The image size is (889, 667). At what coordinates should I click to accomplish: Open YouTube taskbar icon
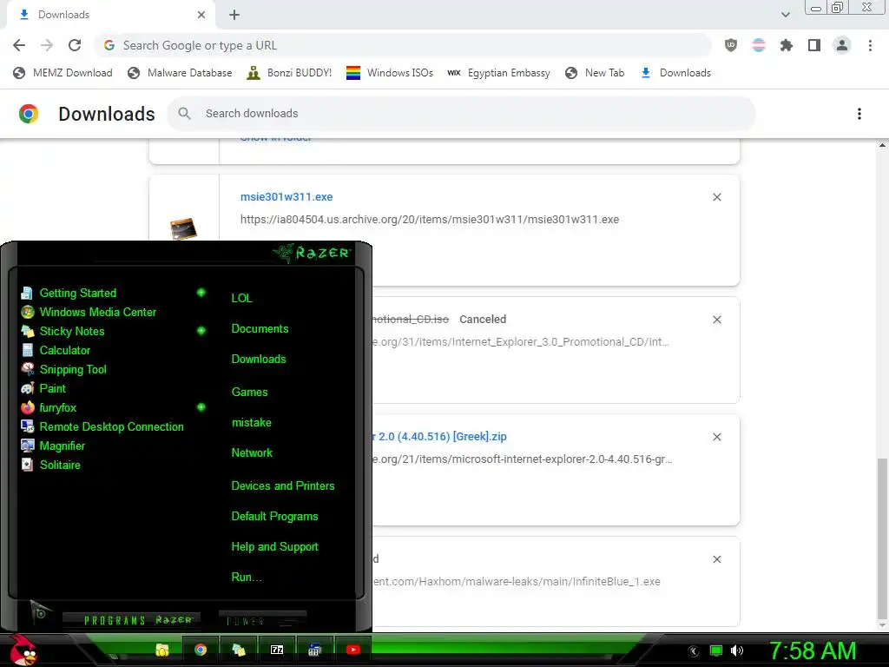tap(352, 650)
